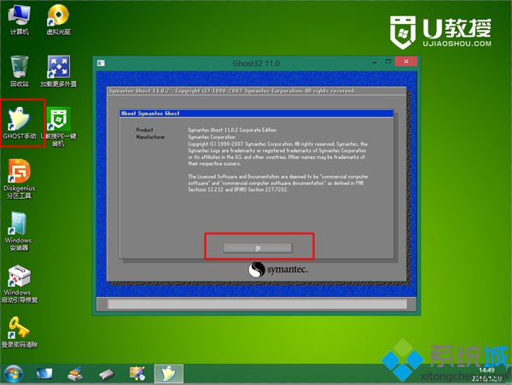Open the 回收站 recycle bin
This screenshot has width=512, height=385.
tap(20, 71)
